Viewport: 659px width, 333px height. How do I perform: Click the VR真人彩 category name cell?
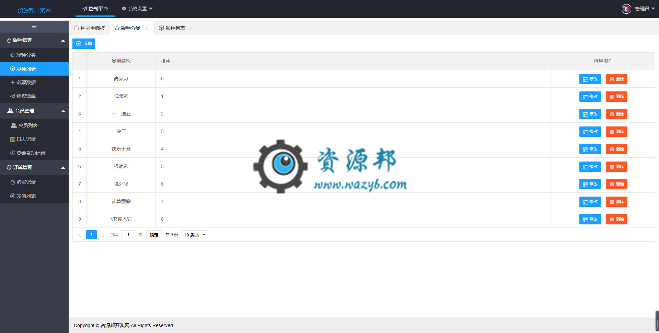(121, 219)
